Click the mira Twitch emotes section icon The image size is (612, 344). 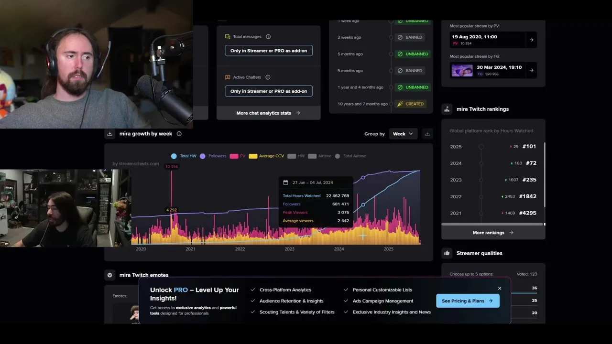(x=110, y=275)
